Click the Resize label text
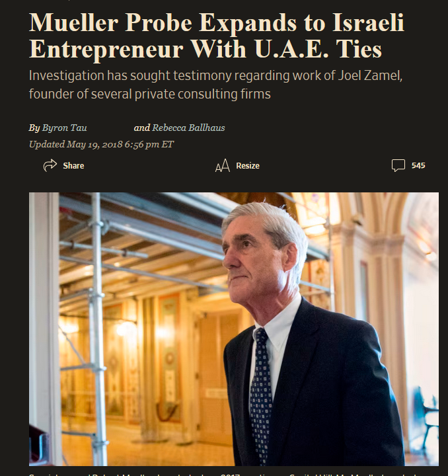 coord(248,166)
